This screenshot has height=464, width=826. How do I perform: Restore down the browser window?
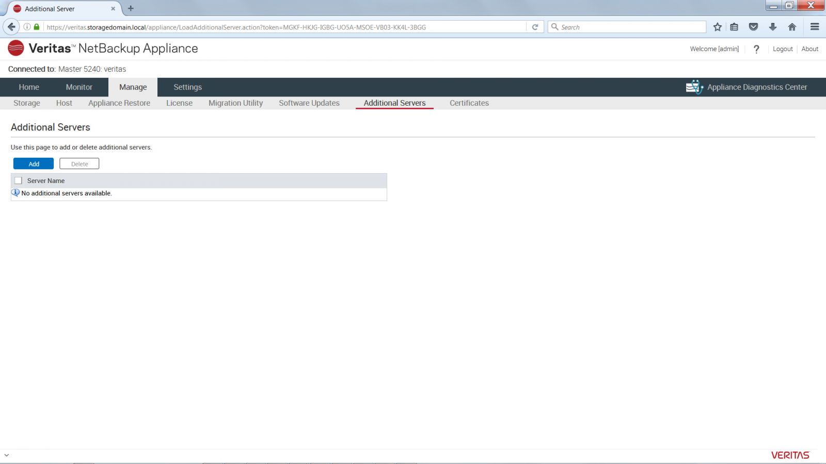(x=789, y=6)
